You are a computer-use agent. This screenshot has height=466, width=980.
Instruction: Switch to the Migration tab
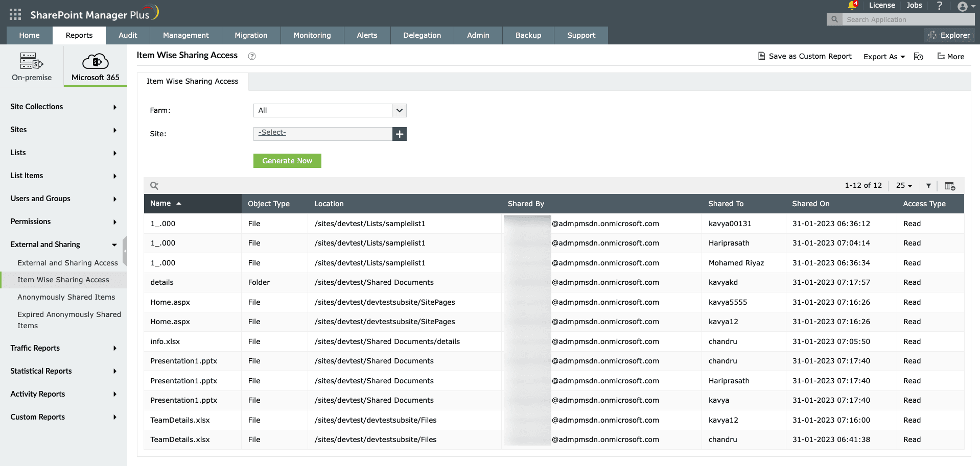[x=251, y=35]
